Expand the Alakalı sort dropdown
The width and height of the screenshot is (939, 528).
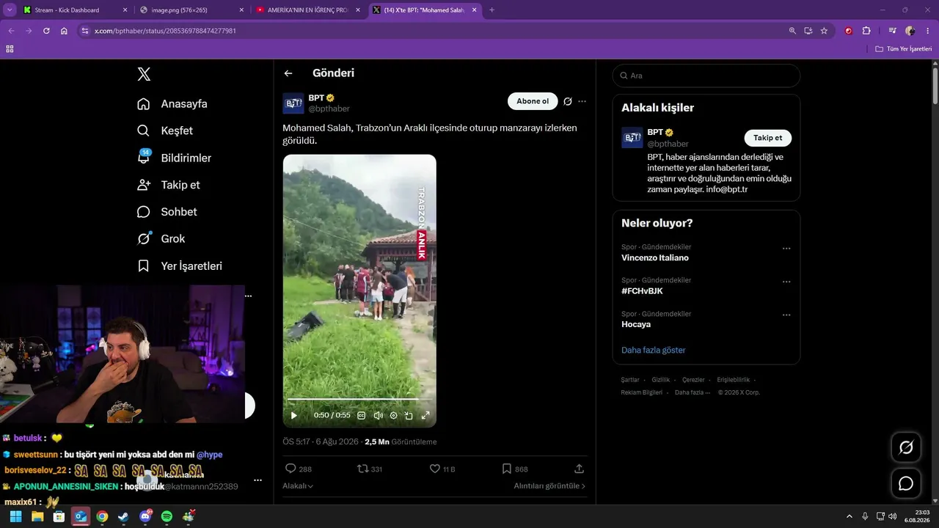click(x=298, y=485)
